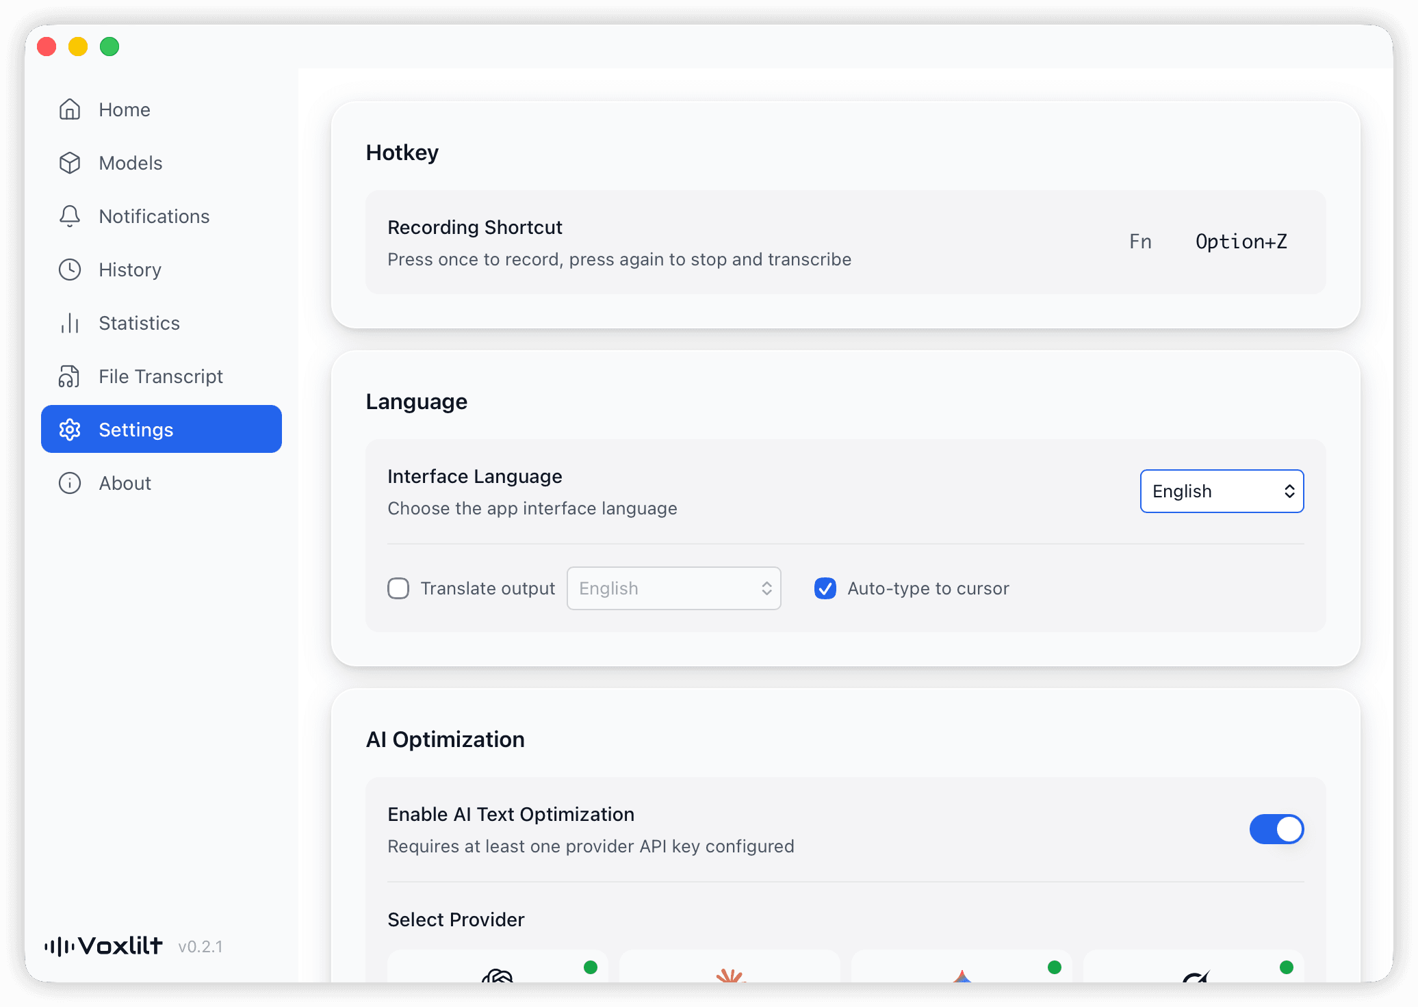Click the Recording Shortcut label
This screenshot has width=1418, height=1007.
tap(475, 227)
